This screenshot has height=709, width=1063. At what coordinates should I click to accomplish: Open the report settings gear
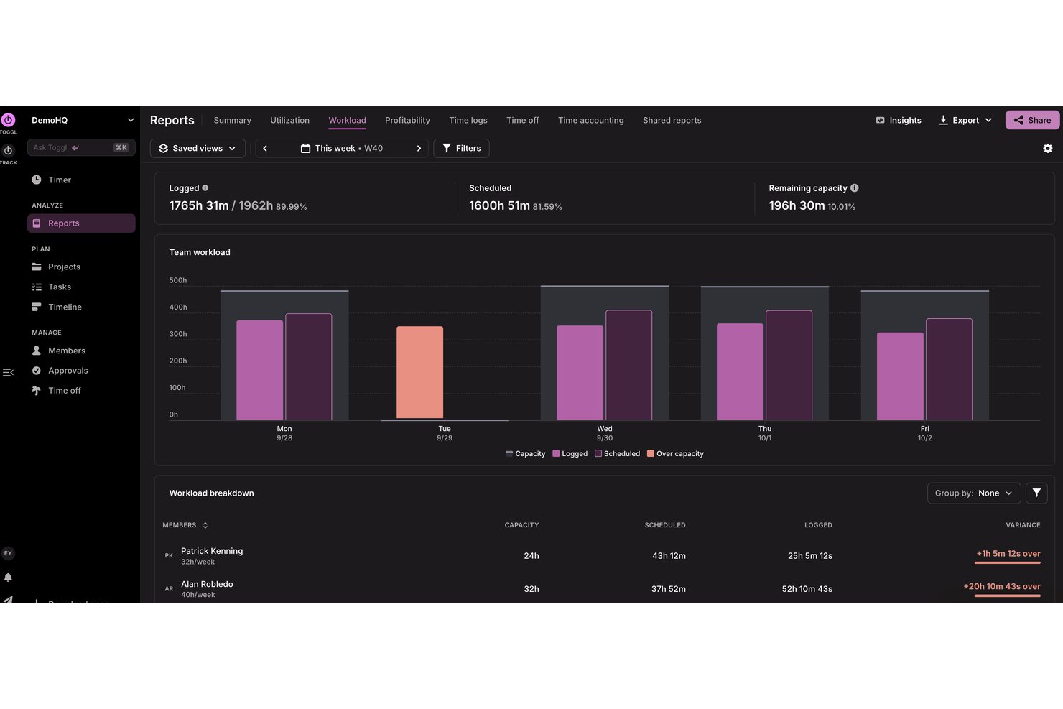[x=1048, y=148]
